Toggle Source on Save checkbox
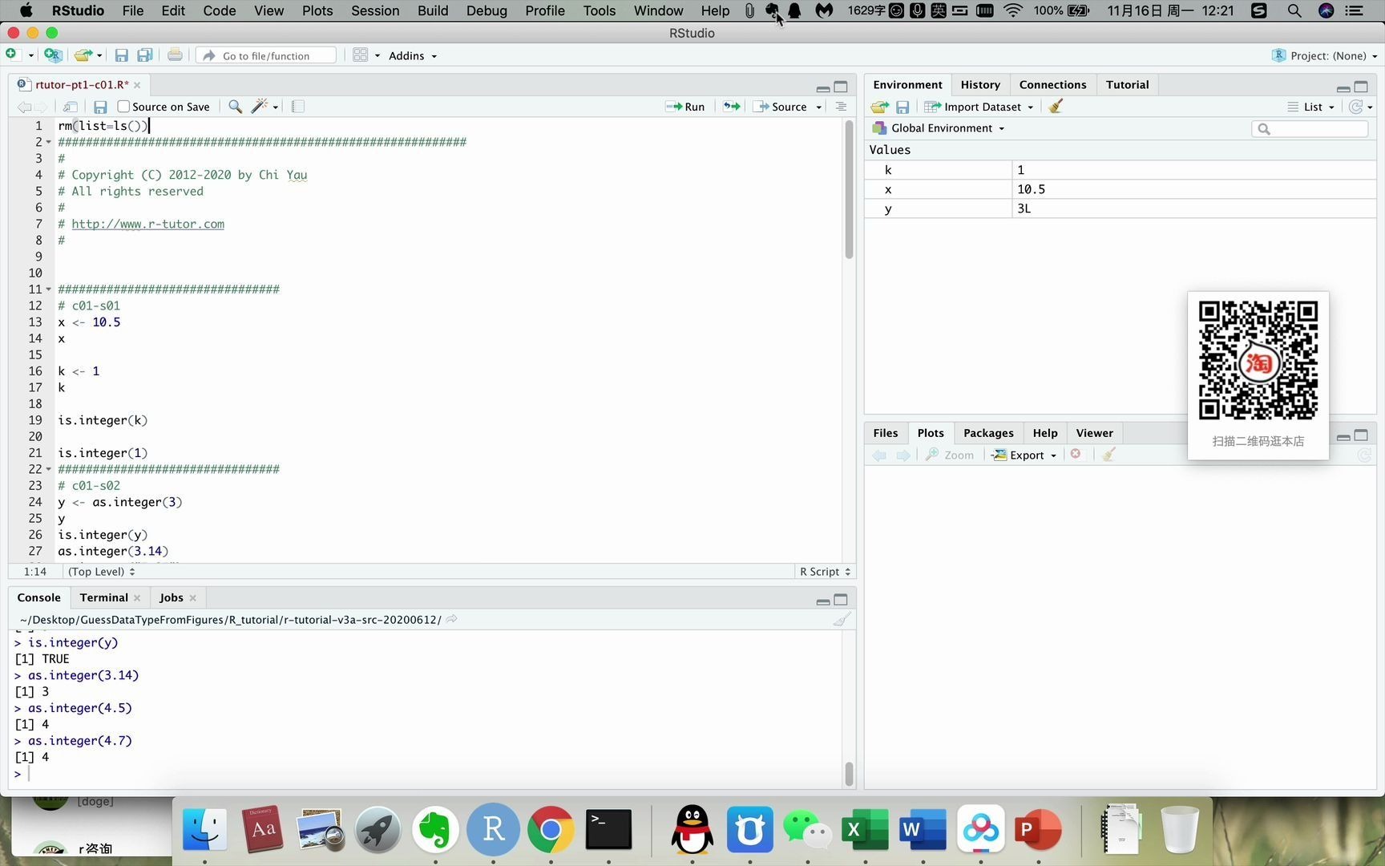1385x866 pixels. 123,107
